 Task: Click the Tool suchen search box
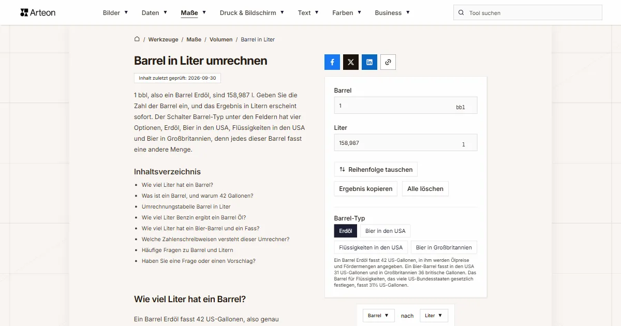[x=528, y=13]
